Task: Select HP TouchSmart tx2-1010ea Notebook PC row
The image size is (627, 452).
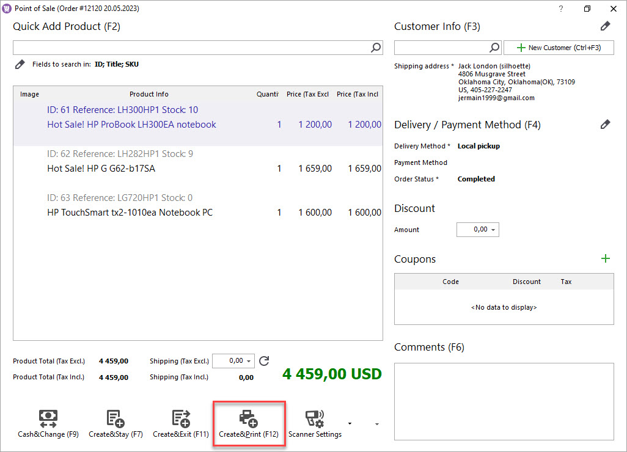Action: [x=198, y=212]
